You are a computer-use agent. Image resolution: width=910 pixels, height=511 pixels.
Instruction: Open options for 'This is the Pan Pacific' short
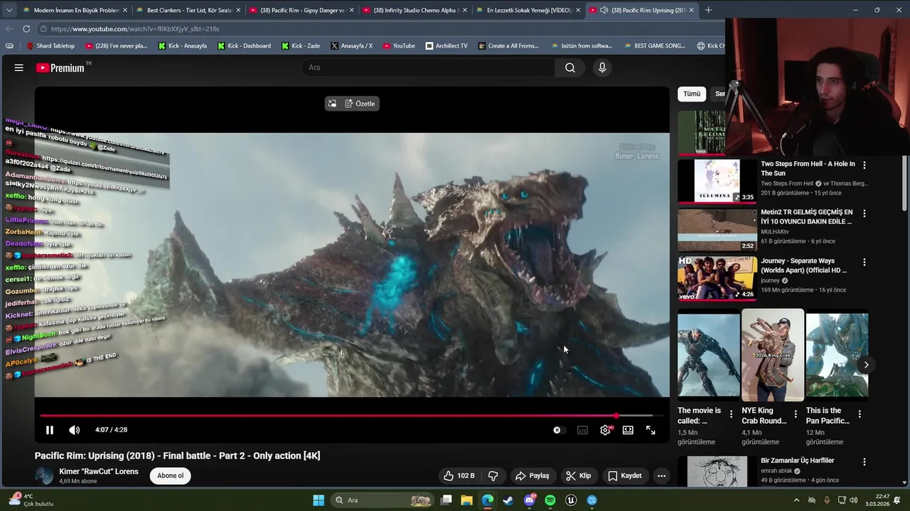pos(860,414)
